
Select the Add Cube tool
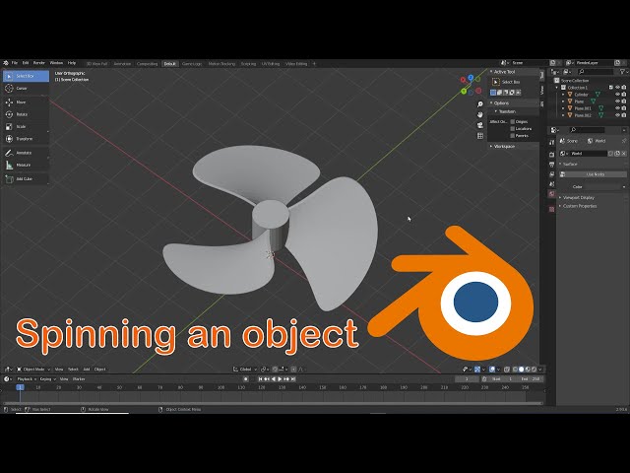(x=26, y=179)
